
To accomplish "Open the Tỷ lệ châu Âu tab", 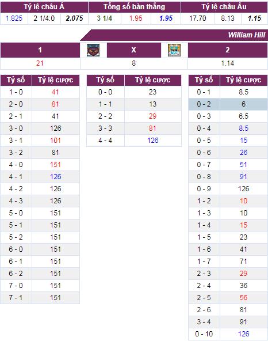I will [224, 7].
